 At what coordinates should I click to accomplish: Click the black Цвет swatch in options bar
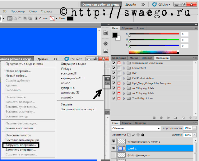(x=70, y=19)
